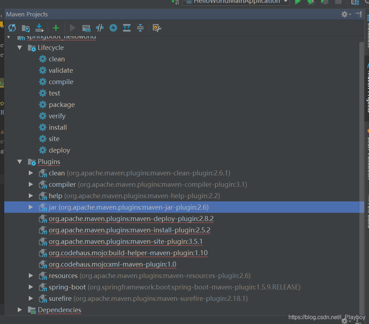Hide the Maven Projects panel

coord(358,14)
